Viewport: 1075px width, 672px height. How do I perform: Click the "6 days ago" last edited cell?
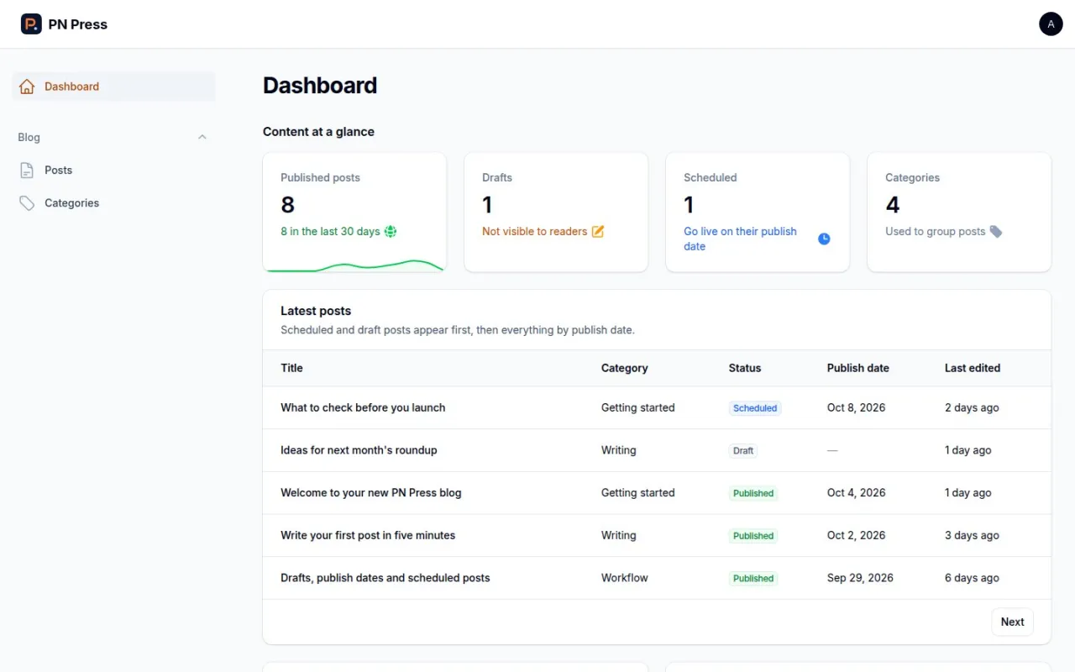point(972,578)
